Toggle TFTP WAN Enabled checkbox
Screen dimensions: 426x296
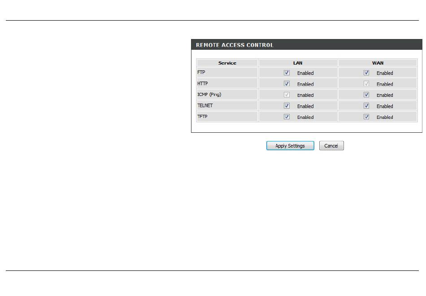click(x=366, y=117)
